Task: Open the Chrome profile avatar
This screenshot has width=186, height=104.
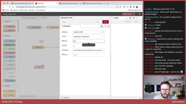Action: click(137, 7)
